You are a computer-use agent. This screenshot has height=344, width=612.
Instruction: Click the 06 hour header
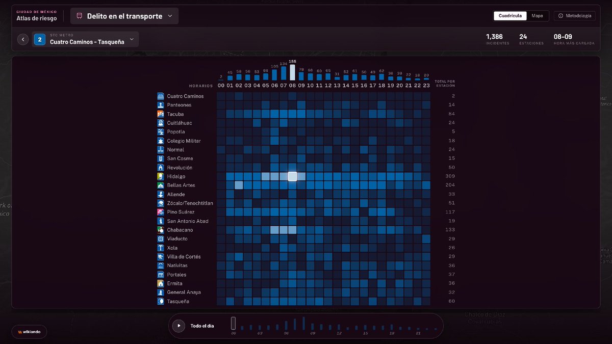click(274, 86)
